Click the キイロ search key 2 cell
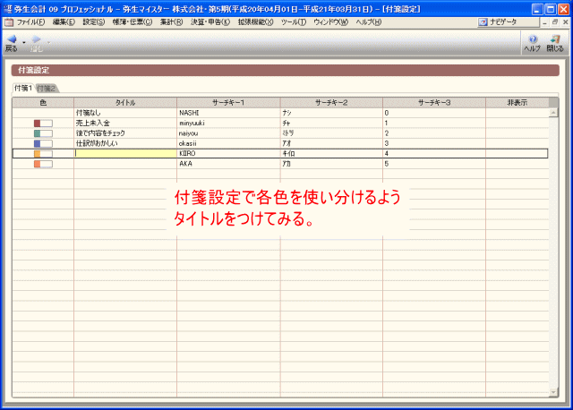 pos(331,153)
